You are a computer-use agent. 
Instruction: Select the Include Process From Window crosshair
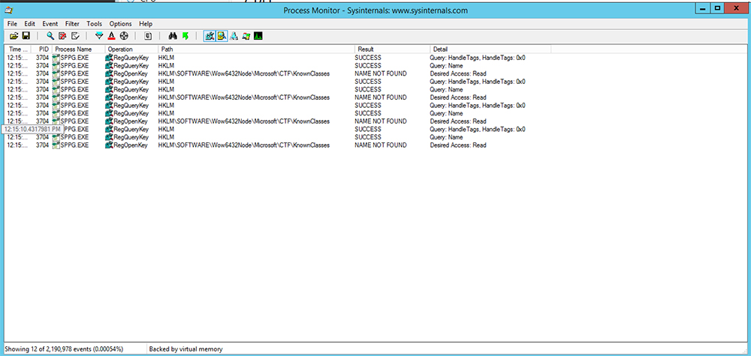tap(124, 36)
